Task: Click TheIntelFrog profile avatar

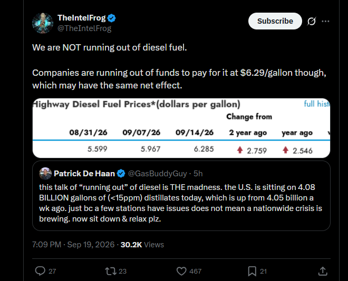Action: pos(43,23)
